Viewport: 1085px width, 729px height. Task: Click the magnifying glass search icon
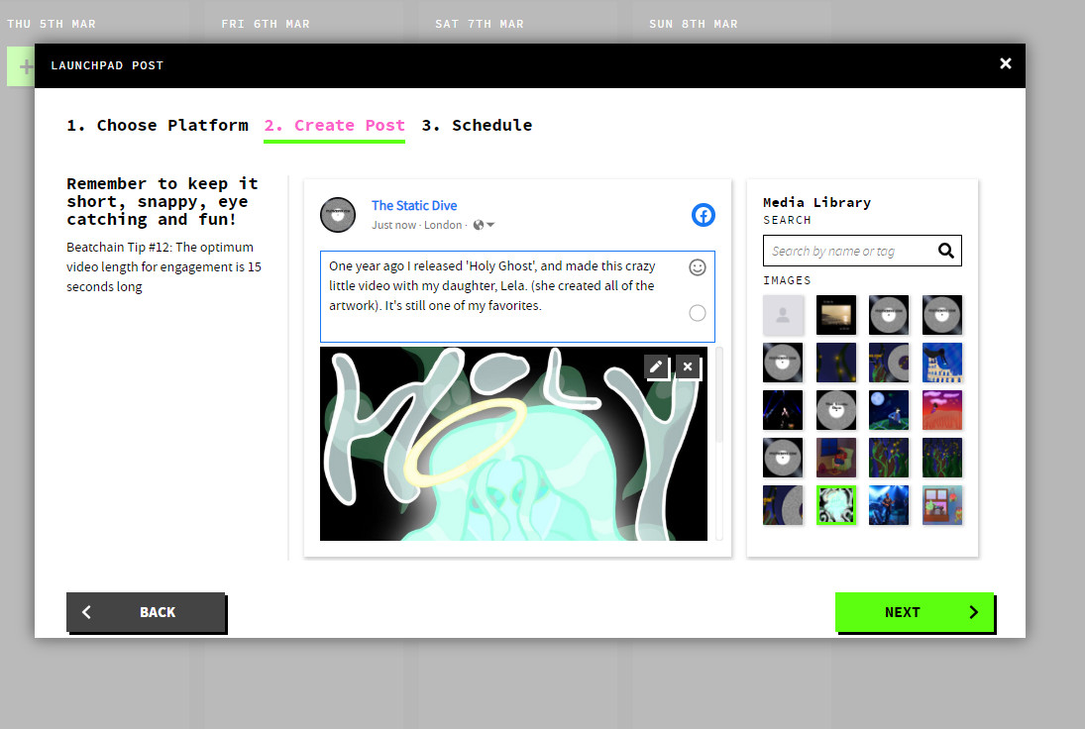pos(946,251)
